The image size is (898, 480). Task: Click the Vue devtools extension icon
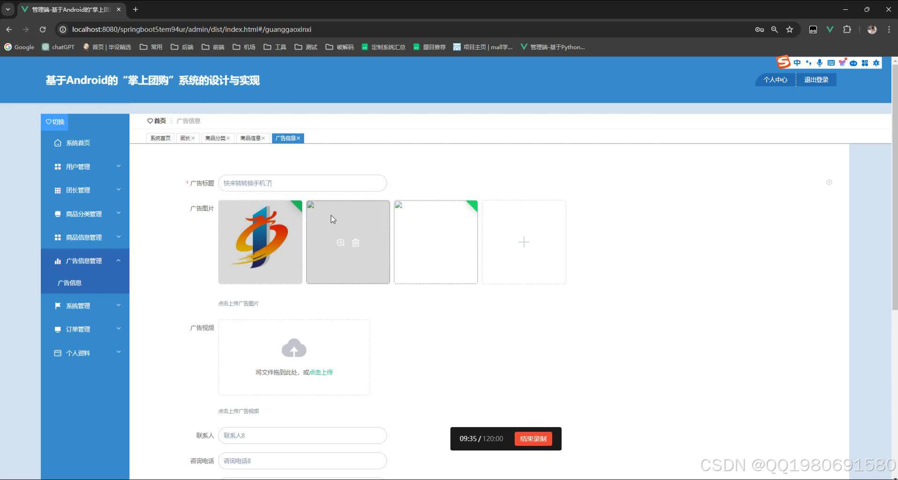[830, 29]
